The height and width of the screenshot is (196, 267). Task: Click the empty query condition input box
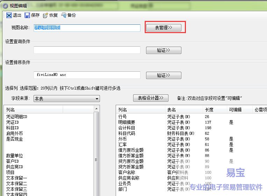pyautogui.click(x=87, y=50)
